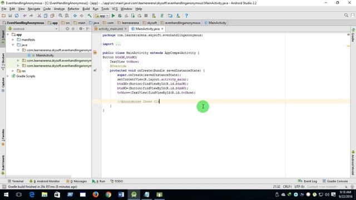Collapse the app module tree node
The width and height of the screenshot is (356, 200).
(x=8, y=34)
